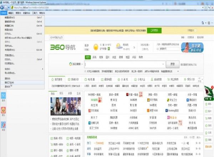
Task: Click the 去哪儿网 icon
Action: point(90,123)
